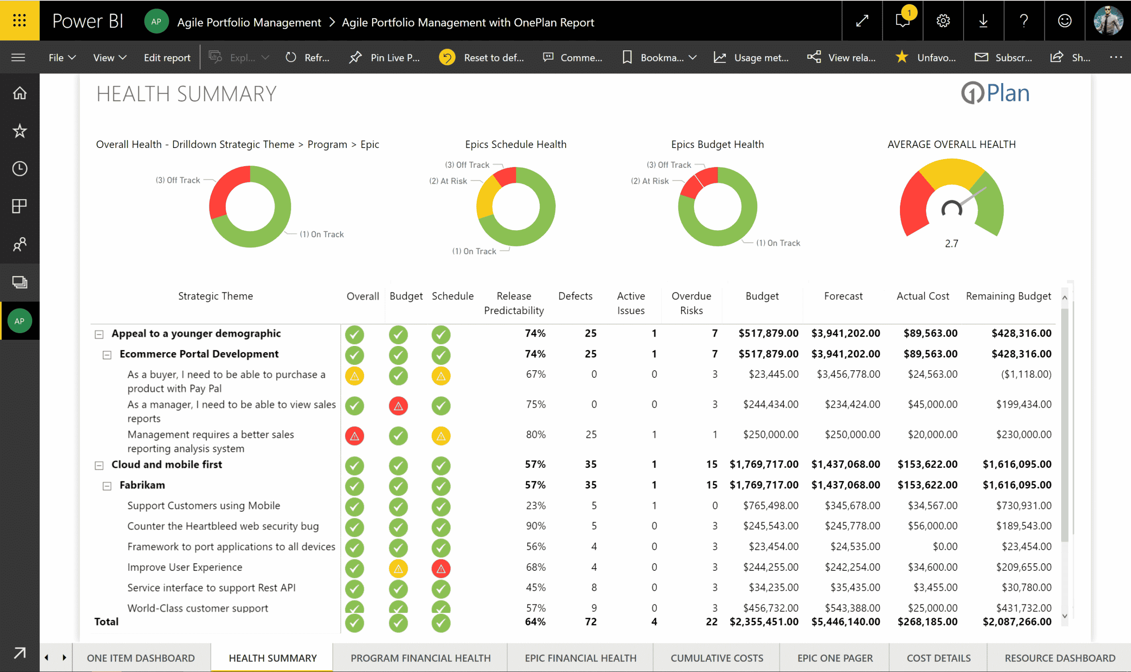The height and width of the screenshot is (672, 1131).
Task: Select the AP workspace icon in sidebar
Action: click(x=19, y=321)
